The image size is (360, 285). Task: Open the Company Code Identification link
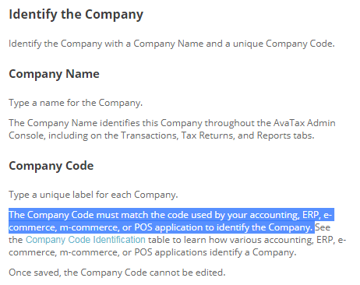[x=86, y=240]
